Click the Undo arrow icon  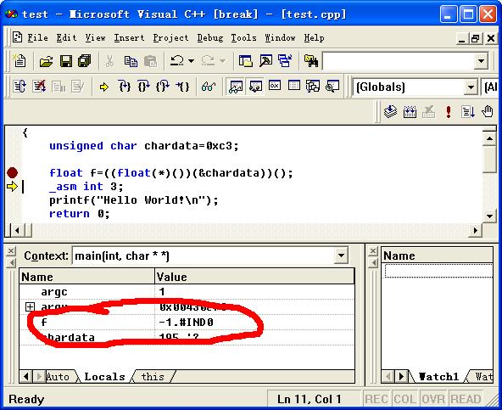(177, 60)
